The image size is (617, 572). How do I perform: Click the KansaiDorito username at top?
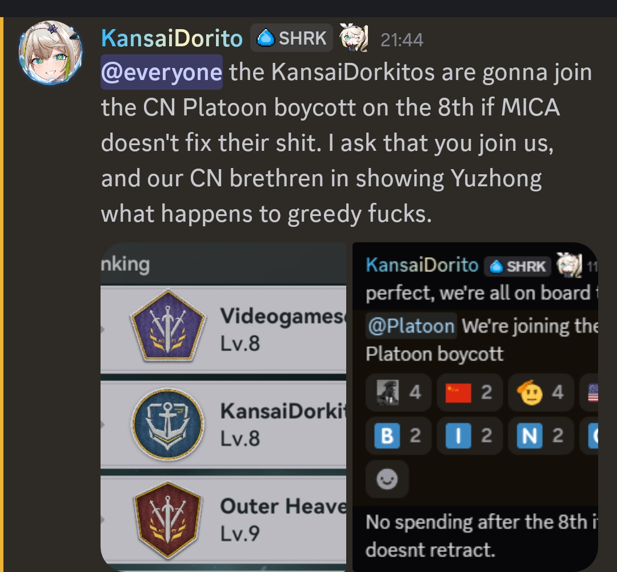pos(172,38)
